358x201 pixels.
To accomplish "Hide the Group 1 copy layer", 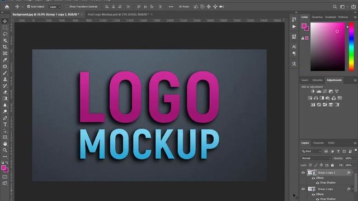I will (x=303, y=189).
